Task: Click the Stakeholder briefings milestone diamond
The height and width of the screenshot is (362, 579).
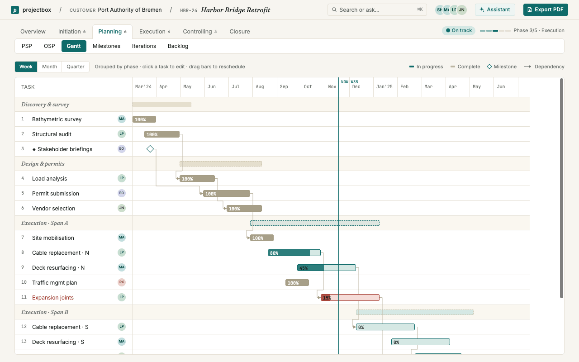Action: click(150, 149)
